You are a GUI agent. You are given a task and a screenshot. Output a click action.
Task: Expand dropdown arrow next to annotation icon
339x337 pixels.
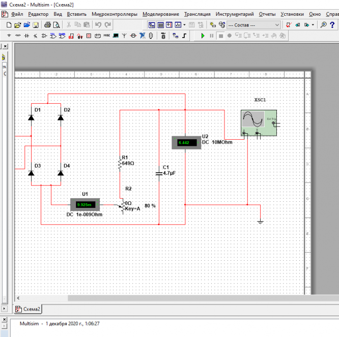(313, 24)
